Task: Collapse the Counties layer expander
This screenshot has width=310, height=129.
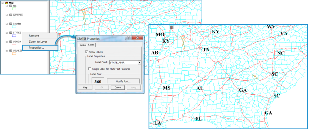Action: pyautogui.click(x=7, y=24)
